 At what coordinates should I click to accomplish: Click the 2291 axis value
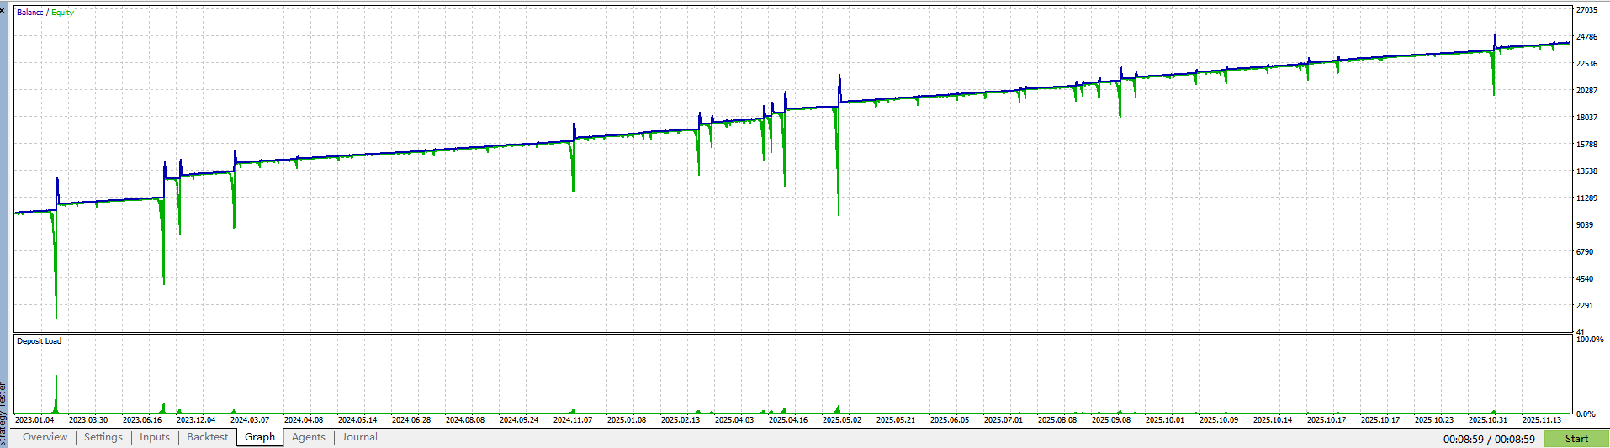coord(1585,306)
